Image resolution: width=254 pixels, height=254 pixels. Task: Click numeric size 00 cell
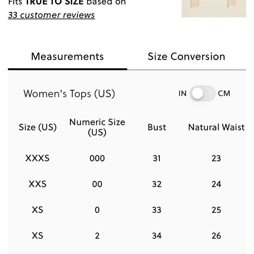click(x=97, y=184)
